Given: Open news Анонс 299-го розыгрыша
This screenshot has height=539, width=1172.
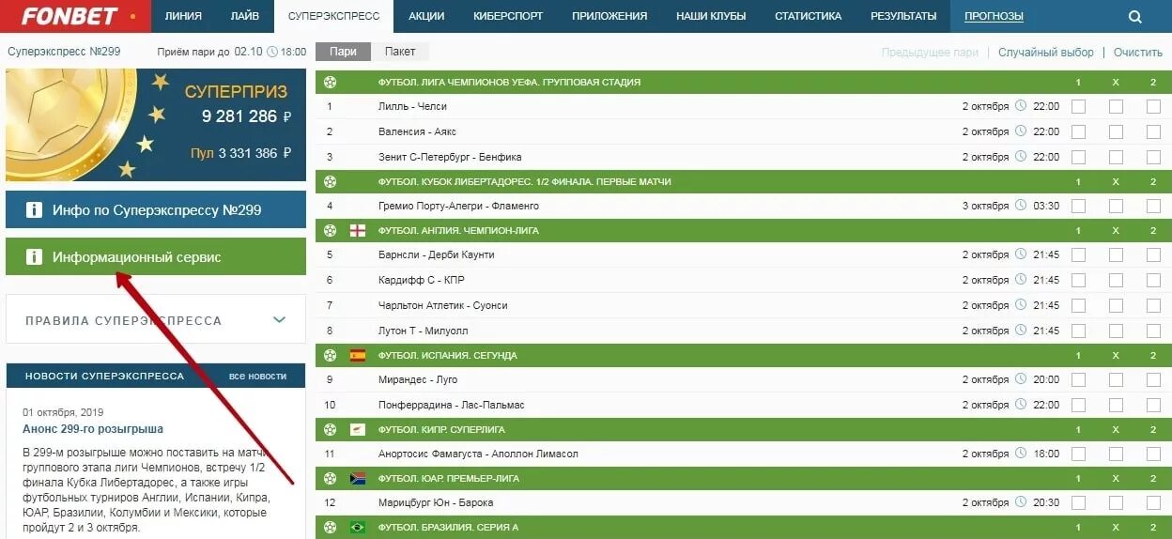Looking at the screenshot, I should [x=93, y=428].
